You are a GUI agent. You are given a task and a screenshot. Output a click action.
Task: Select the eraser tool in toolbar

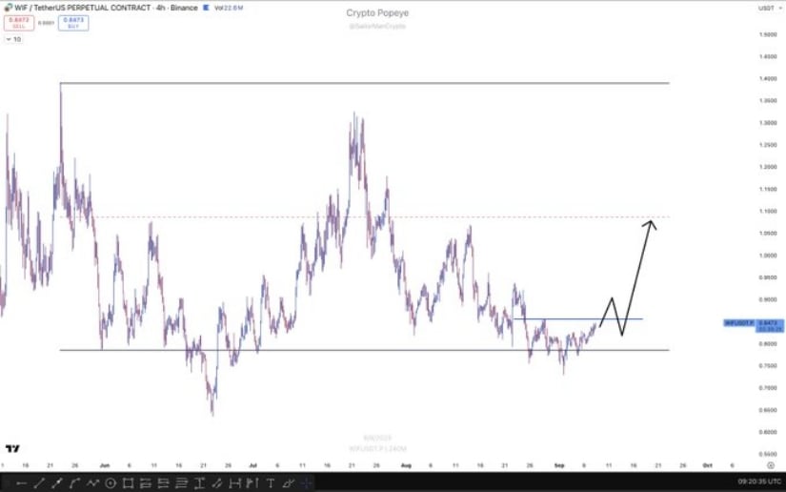[289, 483]
